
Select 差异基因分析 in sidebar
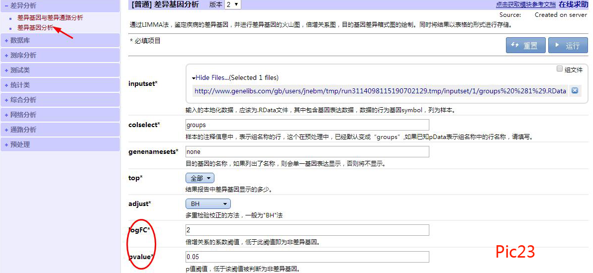[x=35, y=28]
